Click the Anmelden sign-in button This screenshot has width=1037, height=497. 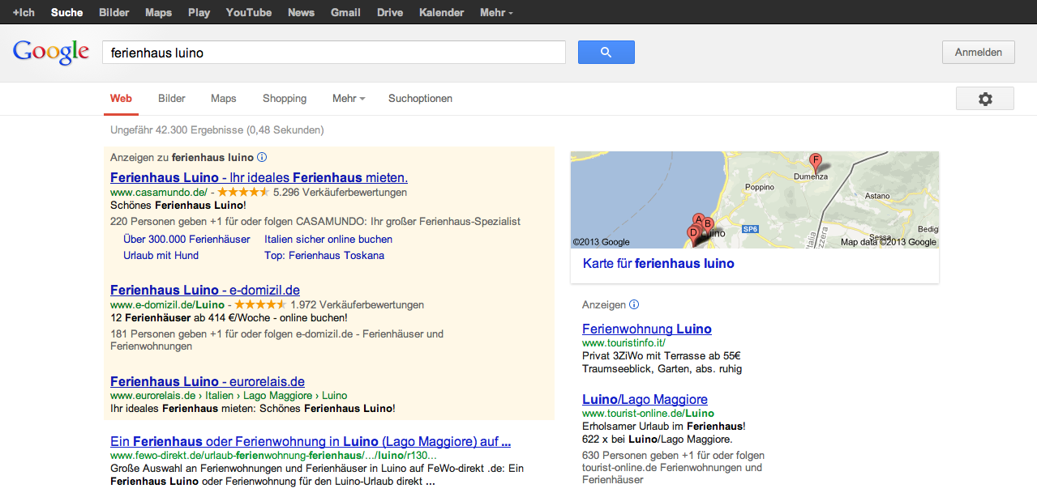point(978,53)
